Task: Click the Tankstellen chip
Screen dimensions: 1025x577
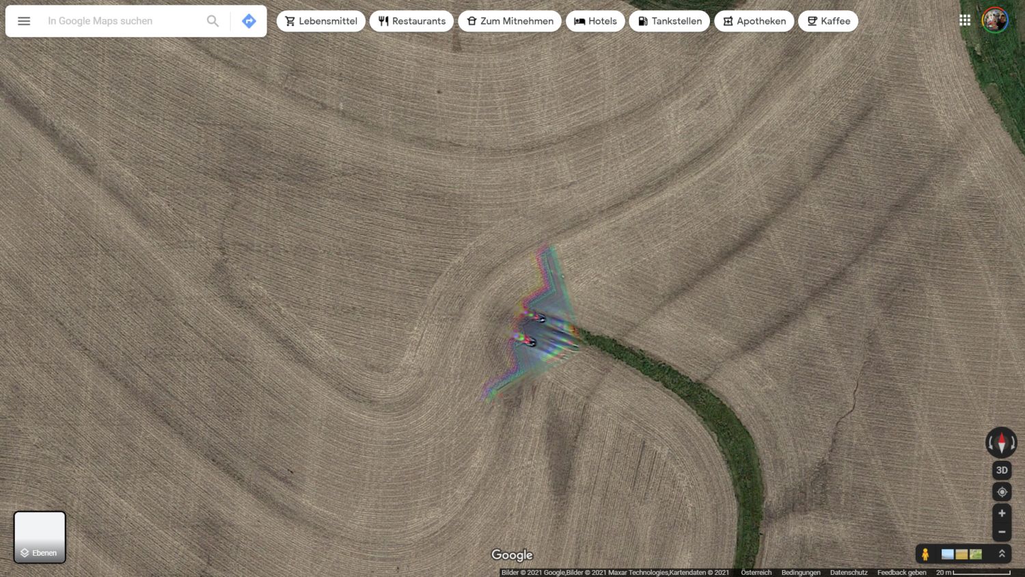Action: [669, 21]
